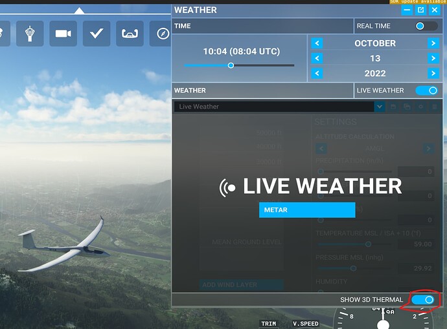Turn off the Live Weather switch
This screenshot has width=447, height=329.
tap(426, 90)
